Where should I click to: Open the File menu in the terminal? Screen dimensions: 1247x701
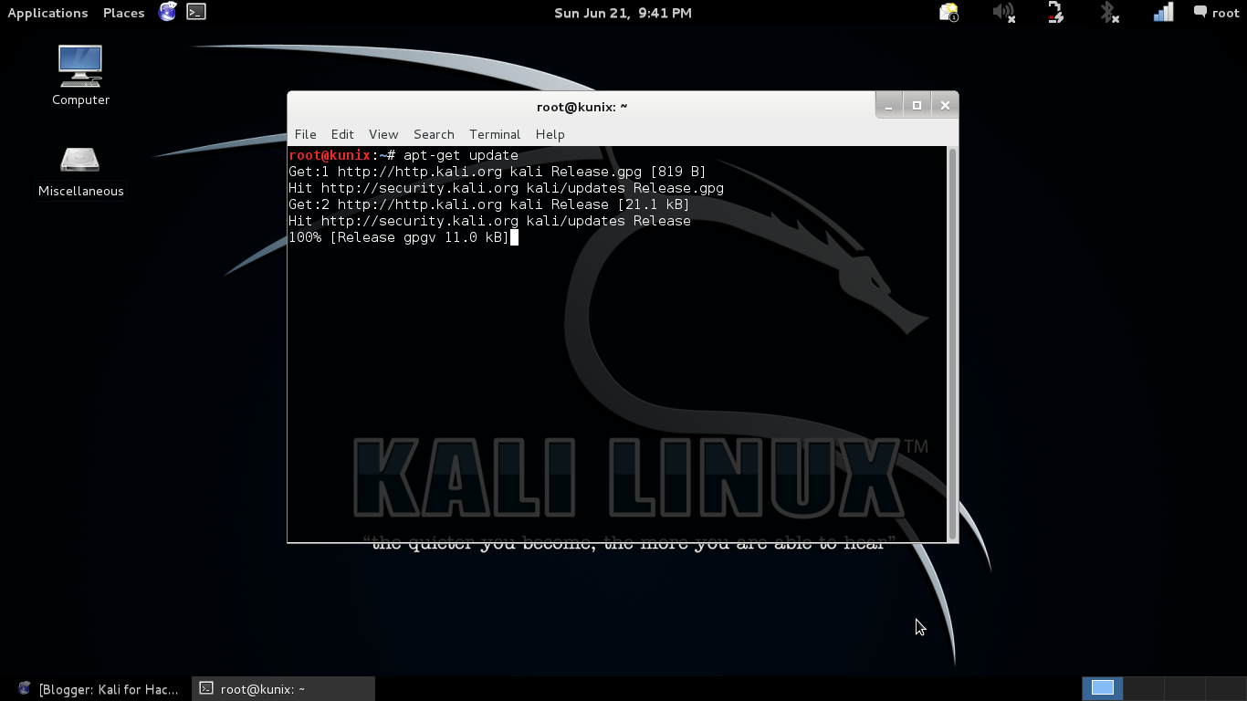pos(305,134)
